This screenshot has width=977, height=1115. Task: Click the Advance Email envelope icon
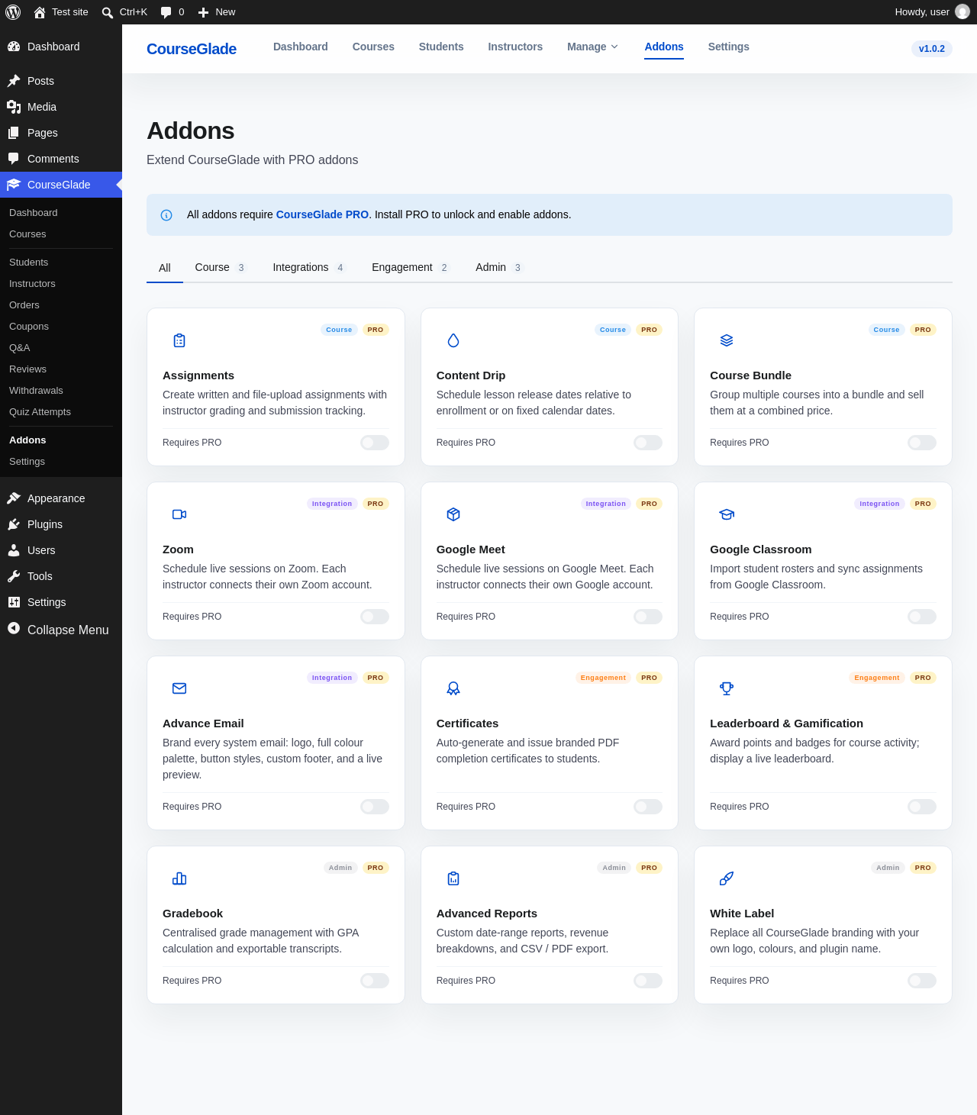tap(179, 688)
